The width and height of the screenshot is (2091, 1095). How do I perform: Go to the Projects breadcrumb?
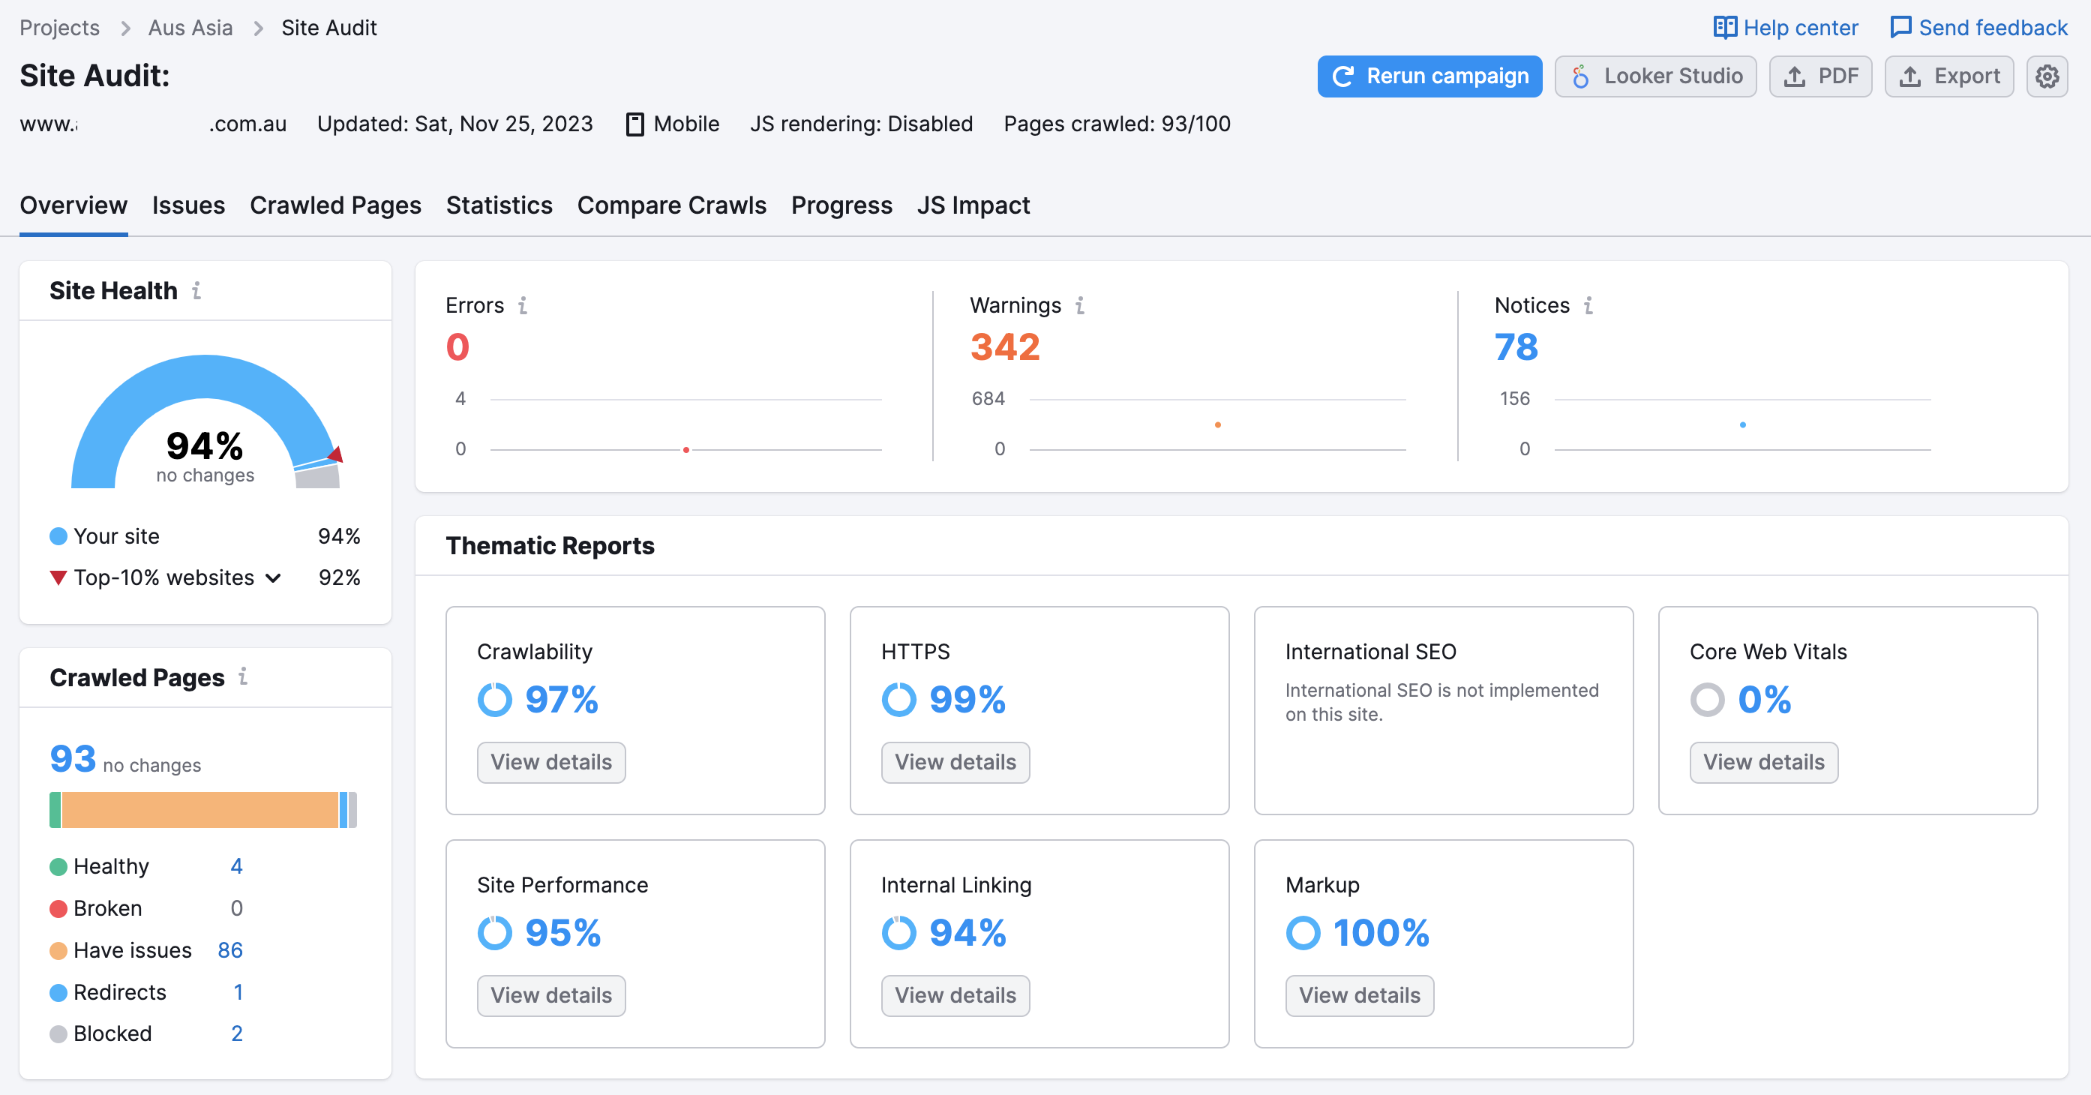[59, 28]
